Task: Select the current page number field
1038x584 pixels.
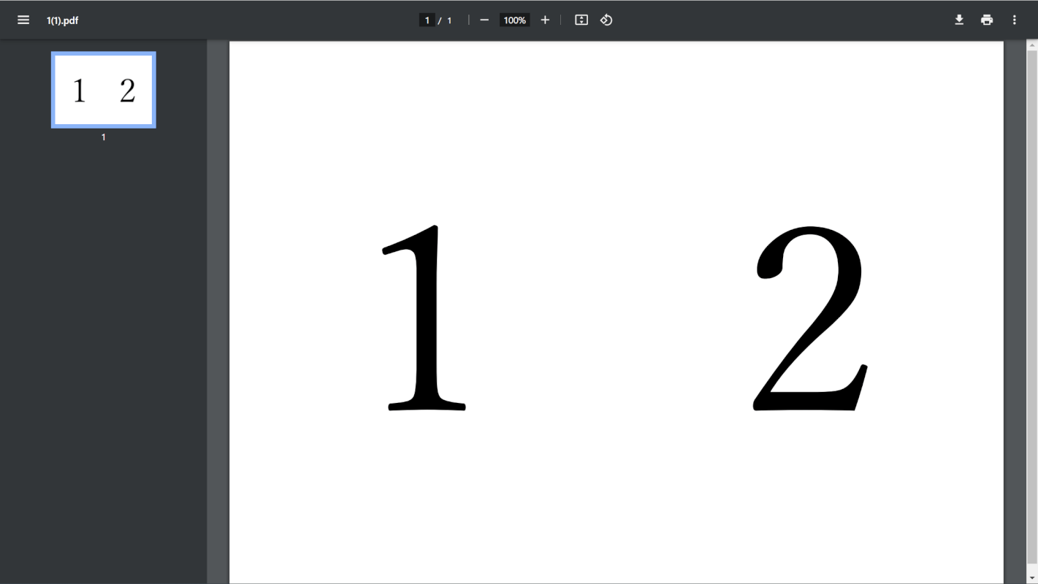Action: pyautogui.click(x=427, y=20)
